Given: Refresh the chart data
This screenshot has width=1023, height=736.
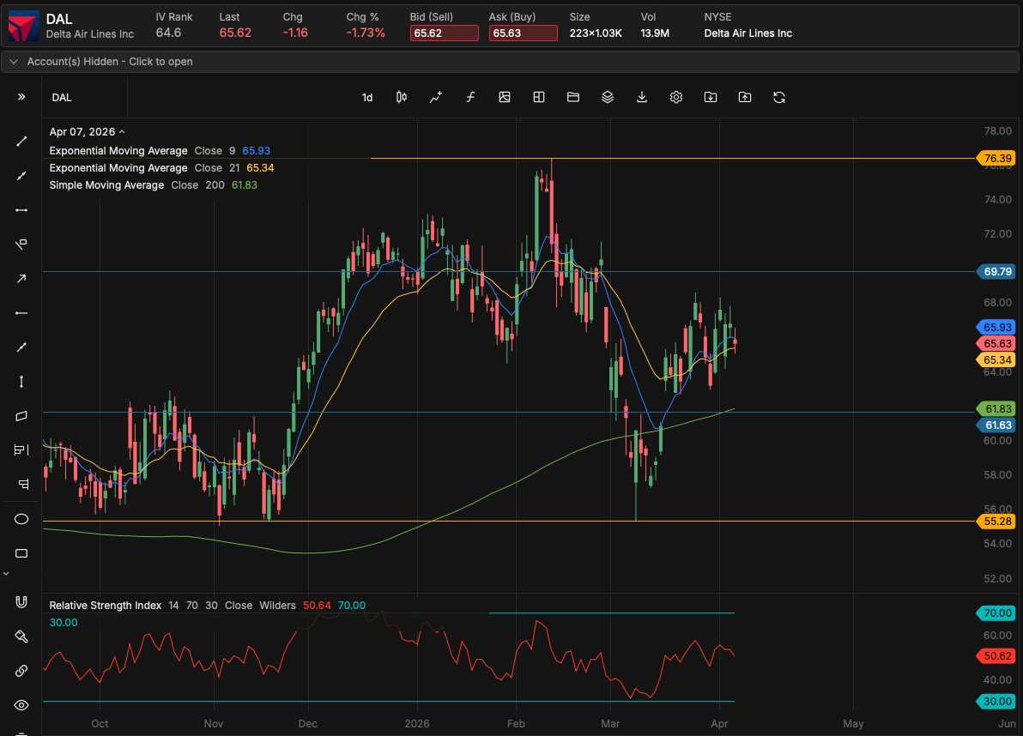Looking at the screenshot, I should [778, 97].
